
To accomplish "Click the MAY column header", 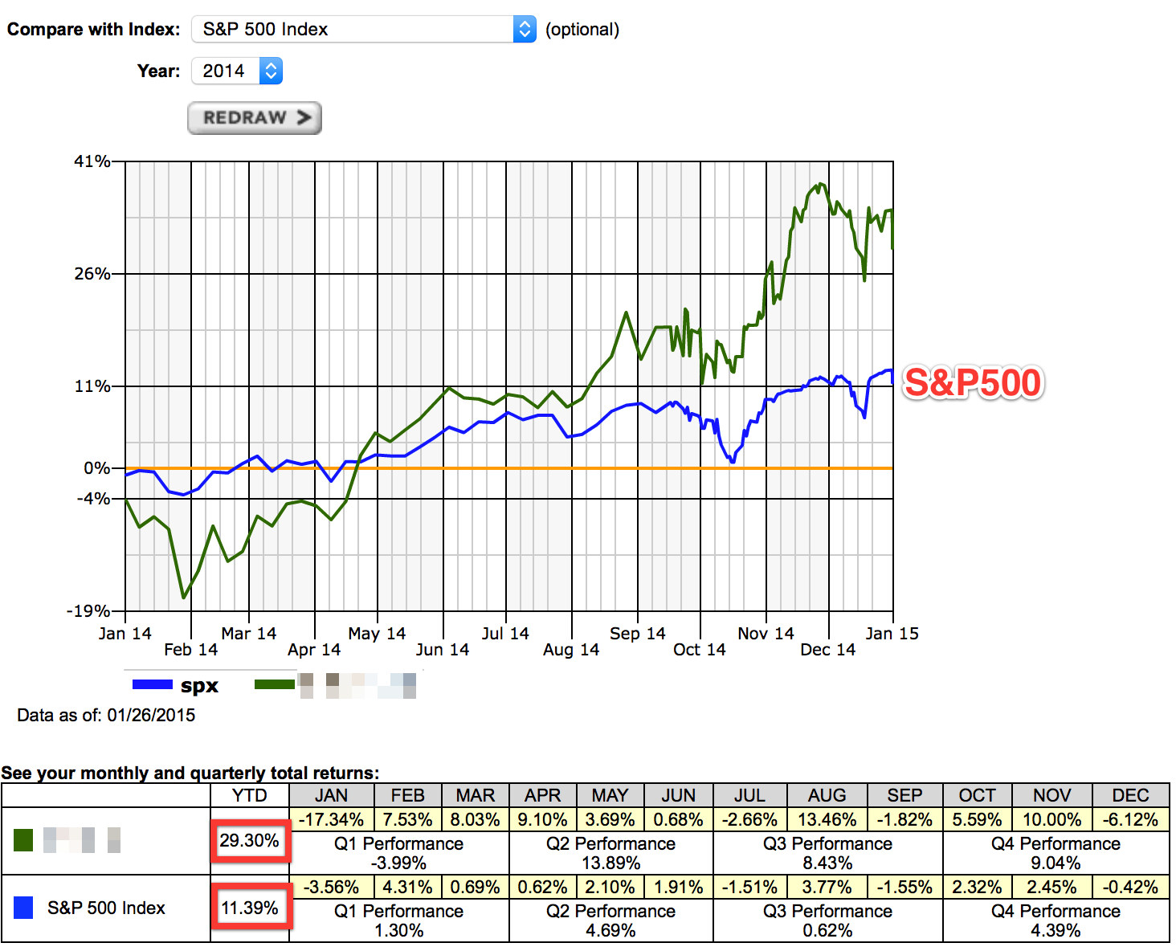I will pos(610,795).
